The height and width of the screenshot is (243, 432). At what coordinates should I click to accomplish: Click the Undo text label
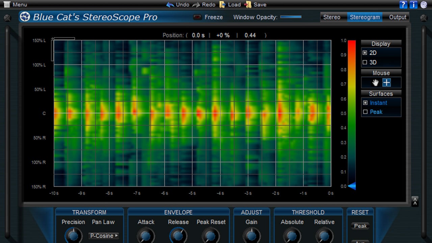pos(183,5)
